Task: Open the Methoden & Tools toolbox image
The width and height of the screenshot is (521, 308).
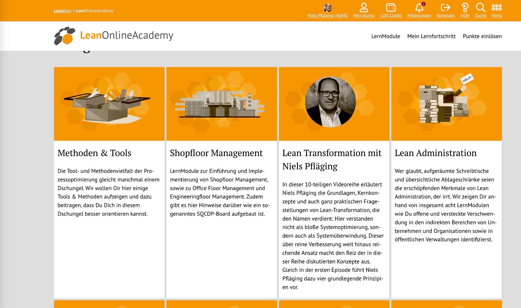Action: coord(109,104)
